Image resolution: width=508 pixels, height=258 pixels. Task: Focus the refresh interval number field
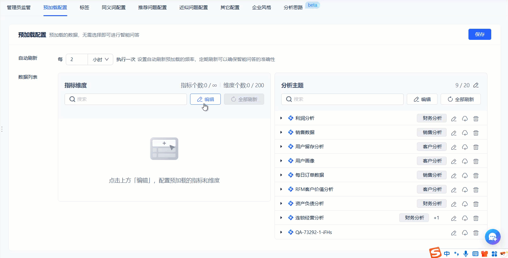[x=77, y=59]
